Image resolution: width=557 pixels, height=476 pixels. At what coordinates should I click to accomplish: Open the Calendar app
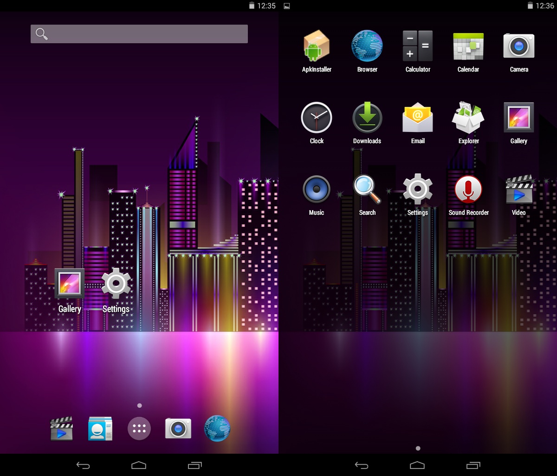point(468,51)
